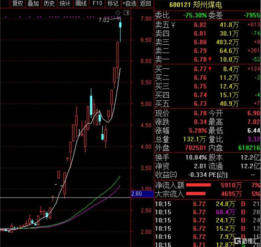This screenshot has width=261, height=247.
Task: Click the 流通 value 12.2亿
Action: [x=250, y=166]
